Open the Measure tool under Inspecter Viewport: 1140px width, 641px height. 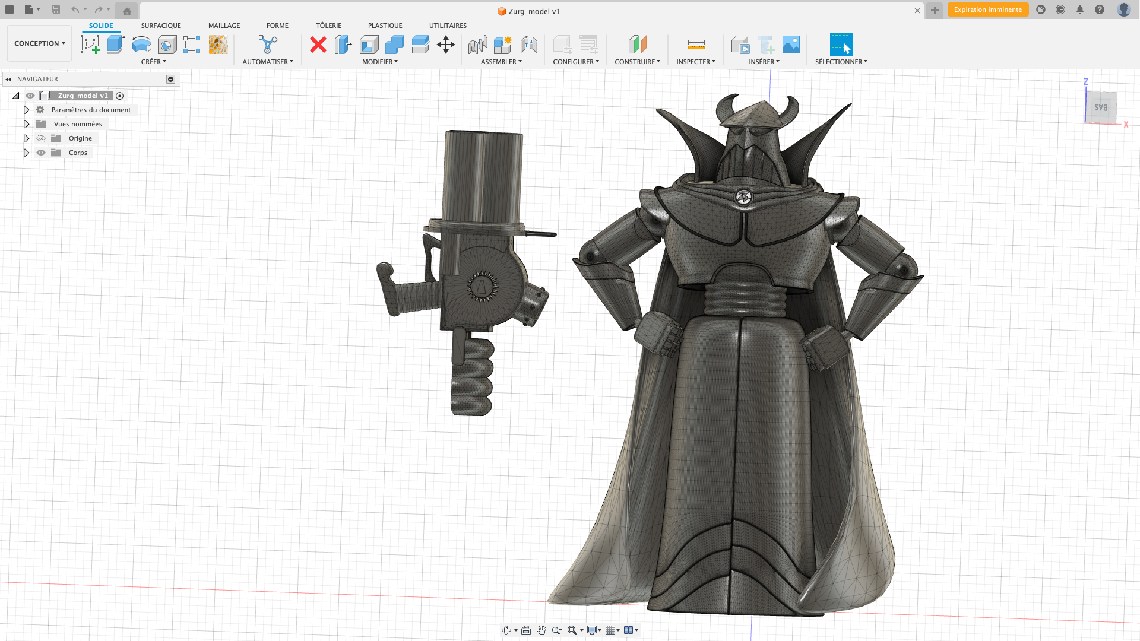[x=695, y=45]
